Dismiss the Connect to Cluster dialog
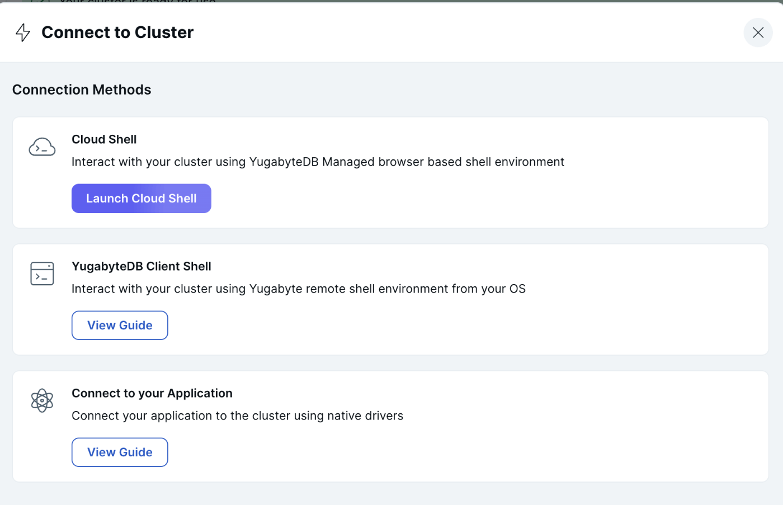 tap(758, 32)
